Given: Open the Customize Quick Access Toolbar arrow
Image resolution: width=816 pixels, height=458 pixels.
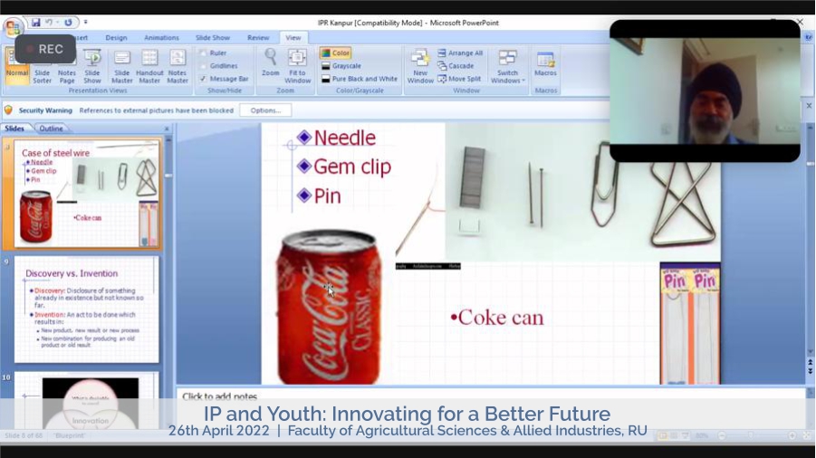Looking at the screenshot, I should point(85,23).
